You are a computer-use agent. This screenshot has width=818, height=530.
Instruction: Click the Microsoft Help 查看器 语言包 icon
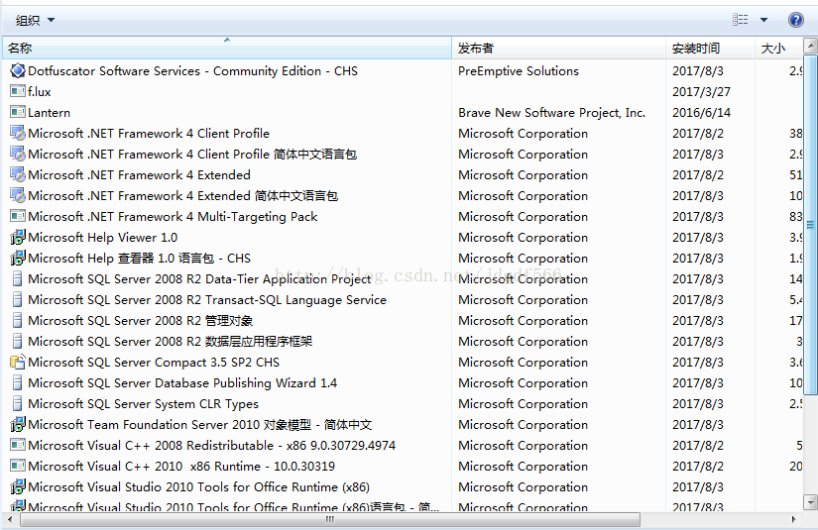18,258
